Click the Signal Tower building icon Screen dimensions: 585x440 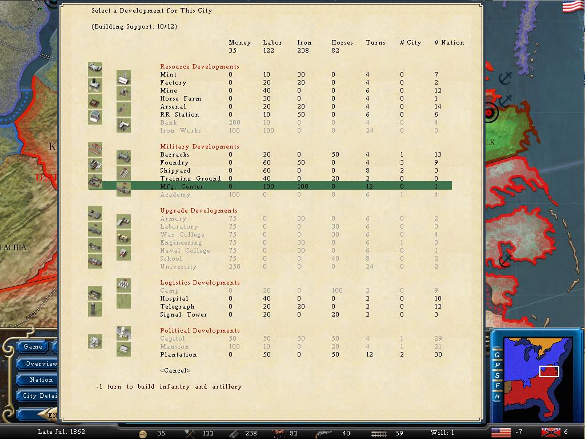pos(95,309)
